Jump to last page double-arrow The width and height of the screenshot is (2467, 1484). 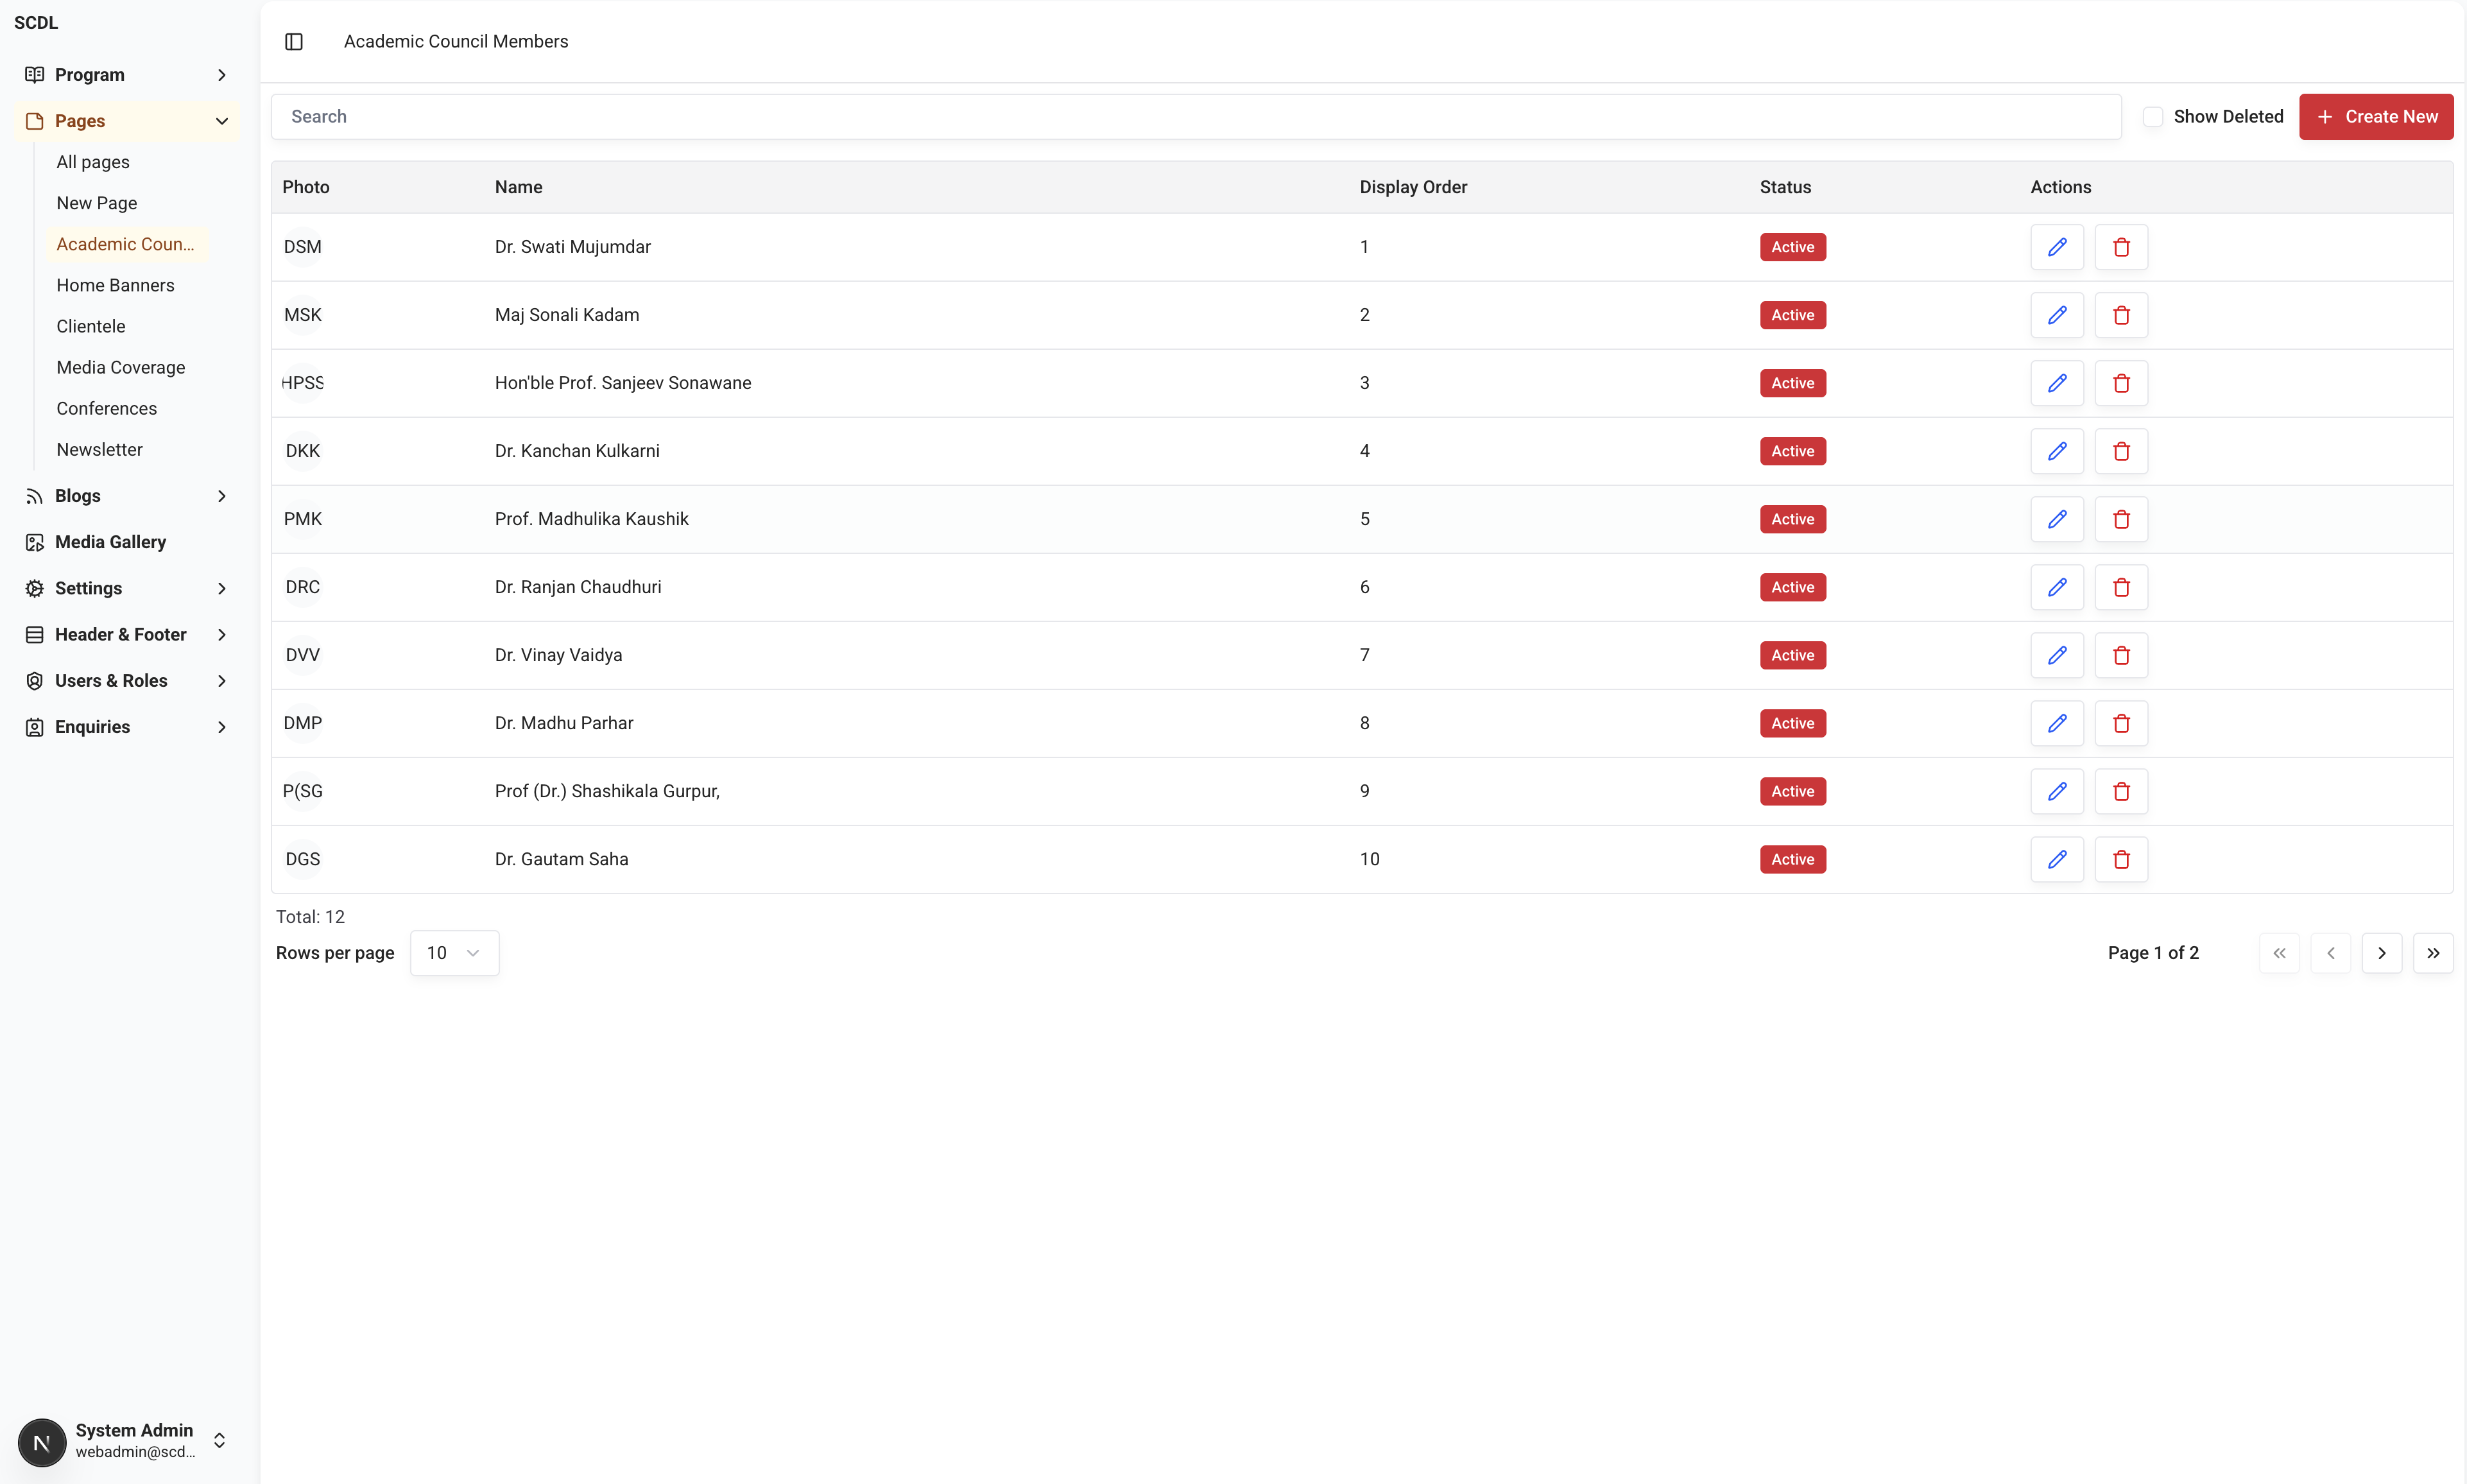coord(2432,953)
